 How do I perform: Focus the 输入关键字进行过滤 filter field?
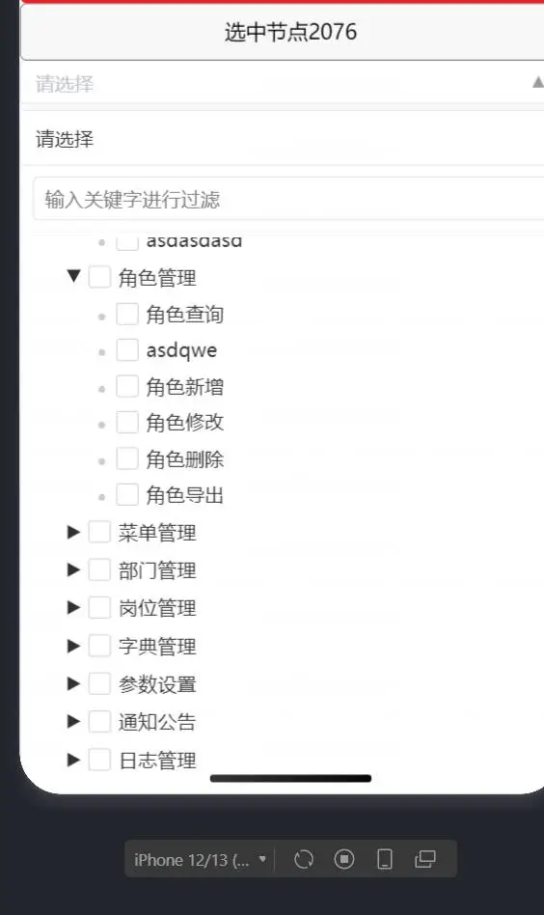click(x=288, y=199)
